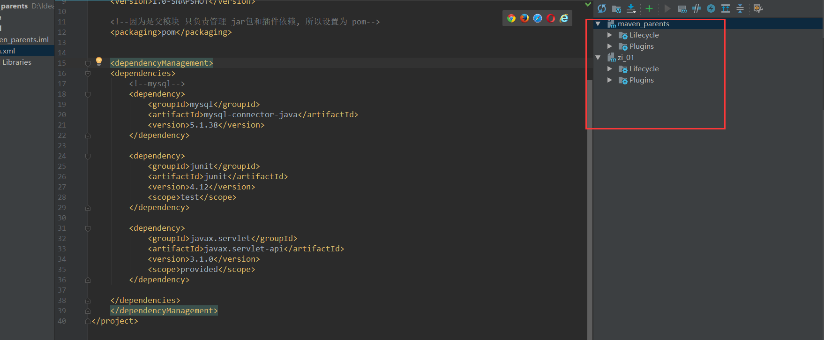The image size is (824, 340).
Task: Add Maven project with green plus
Action: point(649,8)
